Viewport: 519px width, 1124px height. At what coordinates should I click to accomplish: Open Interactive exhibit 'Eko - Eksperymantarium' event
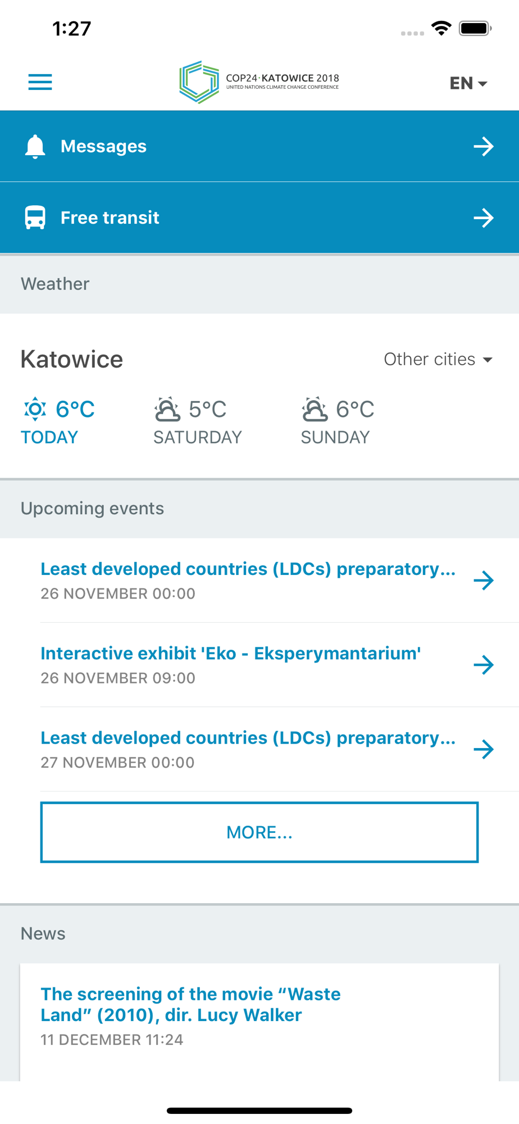point(267,665)
